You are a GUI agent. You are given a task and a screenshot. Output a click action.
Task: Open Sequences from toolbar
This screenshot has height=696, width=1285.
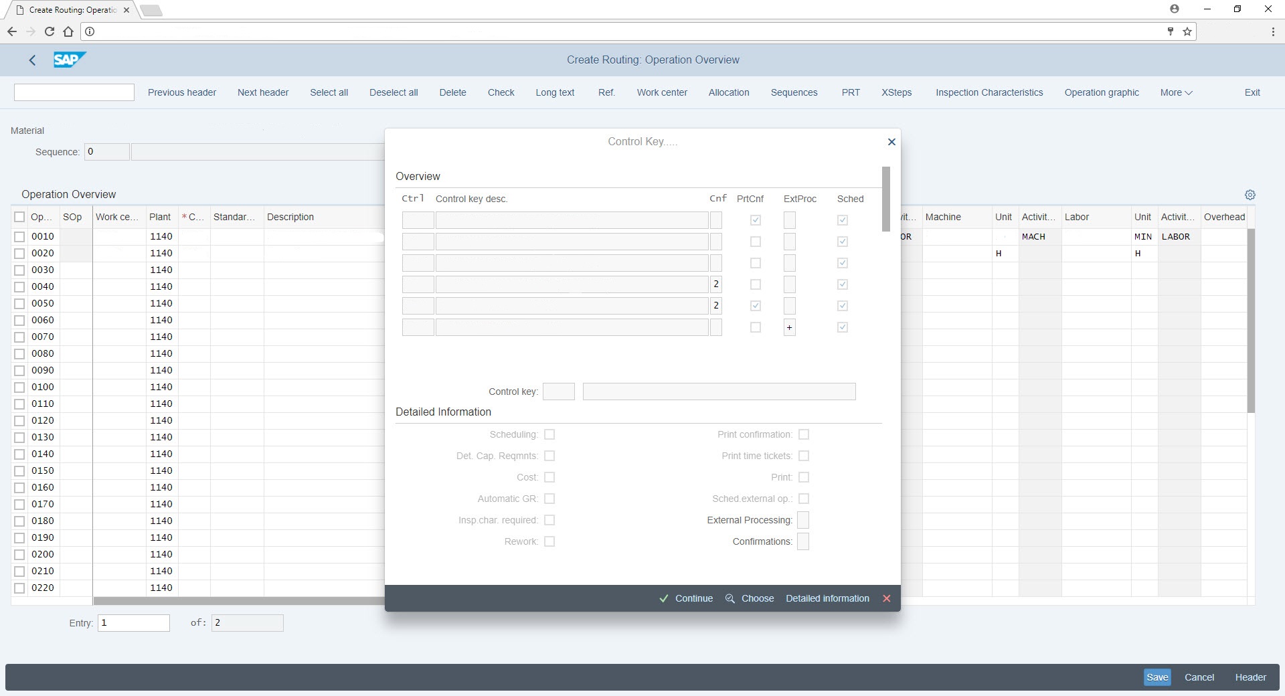click(x=794, y=92)
